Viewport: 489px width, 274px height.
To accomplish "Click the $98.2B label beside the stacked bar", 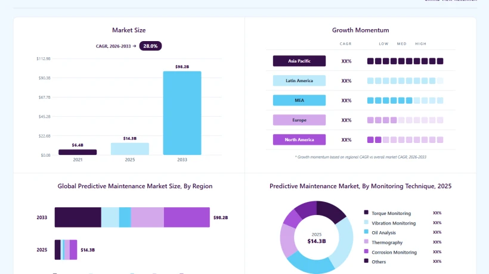I will coord(221,217).
